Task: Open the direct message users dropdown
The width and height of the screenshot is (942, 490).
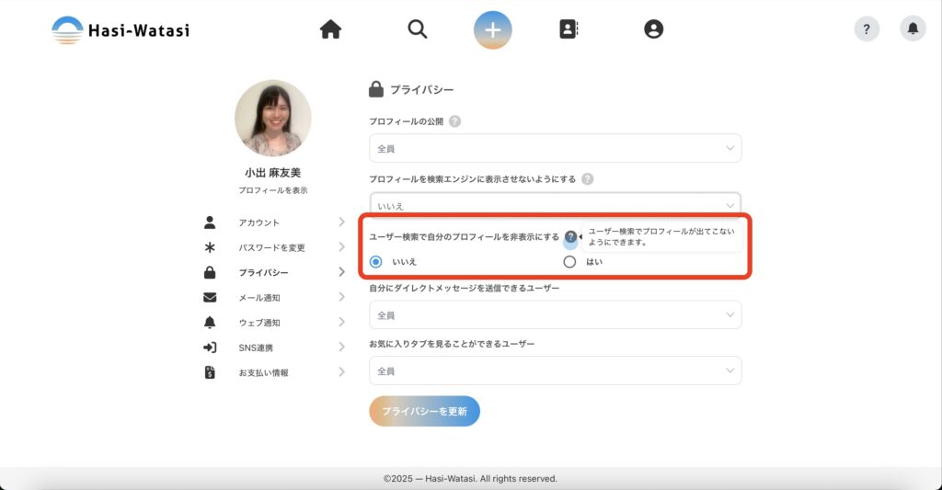Action: 555,315
